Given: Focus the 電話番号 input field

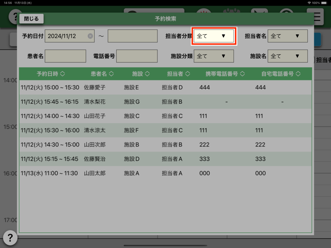Looking at the screenshot, I should pyautogui.click(x=137, y=56).
